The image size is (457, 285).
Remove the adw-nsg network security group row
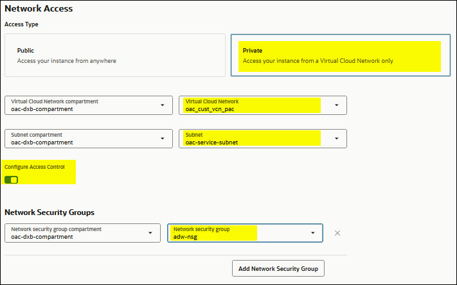(x=337, y=233)
